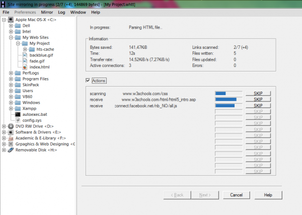
Task: Uncheck the Actions checkbox
Action: pos(88,81)
